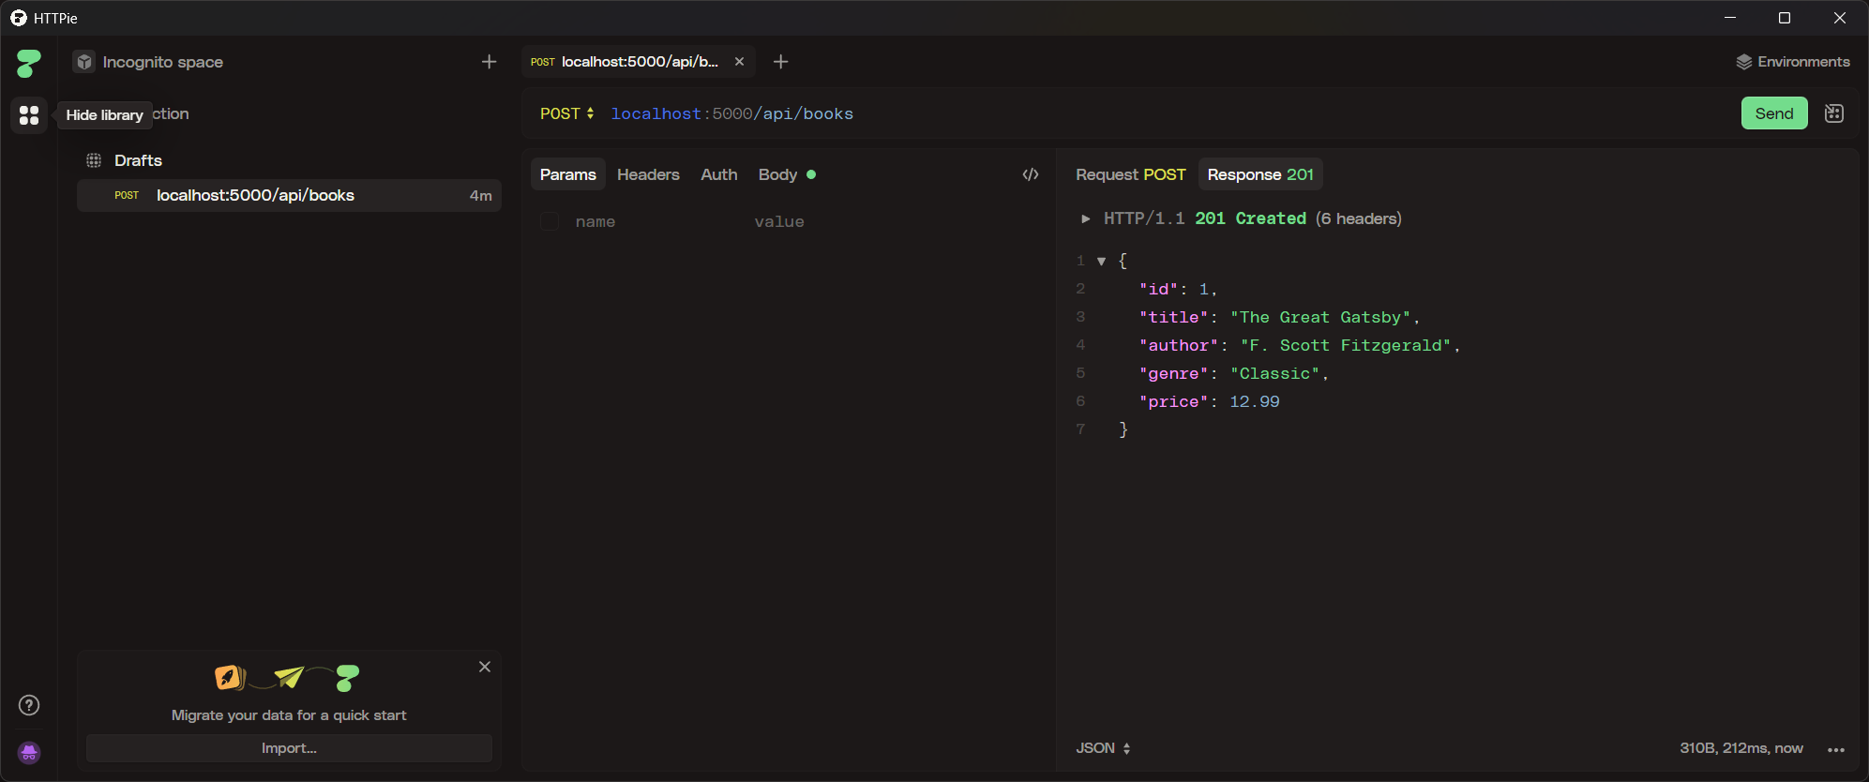The height and width of the screenshot is (782, 1869).
Task: Open a new request tab with plus icon
Action: point(780,62)
